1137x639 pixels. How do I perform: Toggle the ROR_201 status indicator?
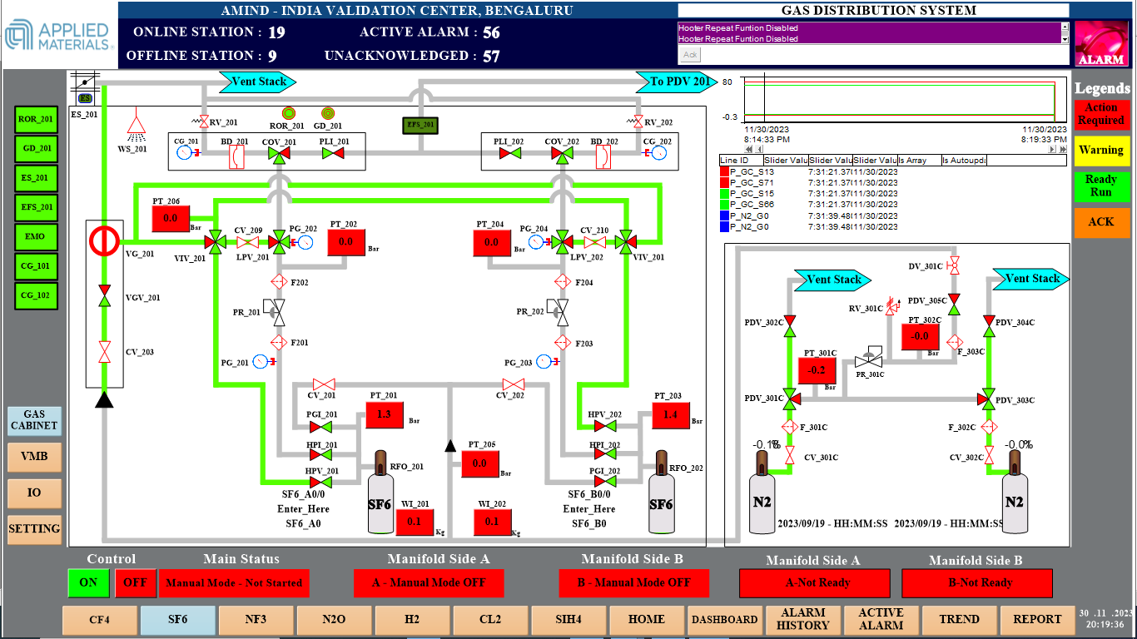(x=36, y=119)
